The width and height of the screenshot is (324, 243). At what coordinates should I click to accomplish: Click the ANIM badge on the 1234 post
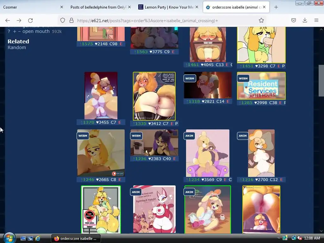(189, 136)
